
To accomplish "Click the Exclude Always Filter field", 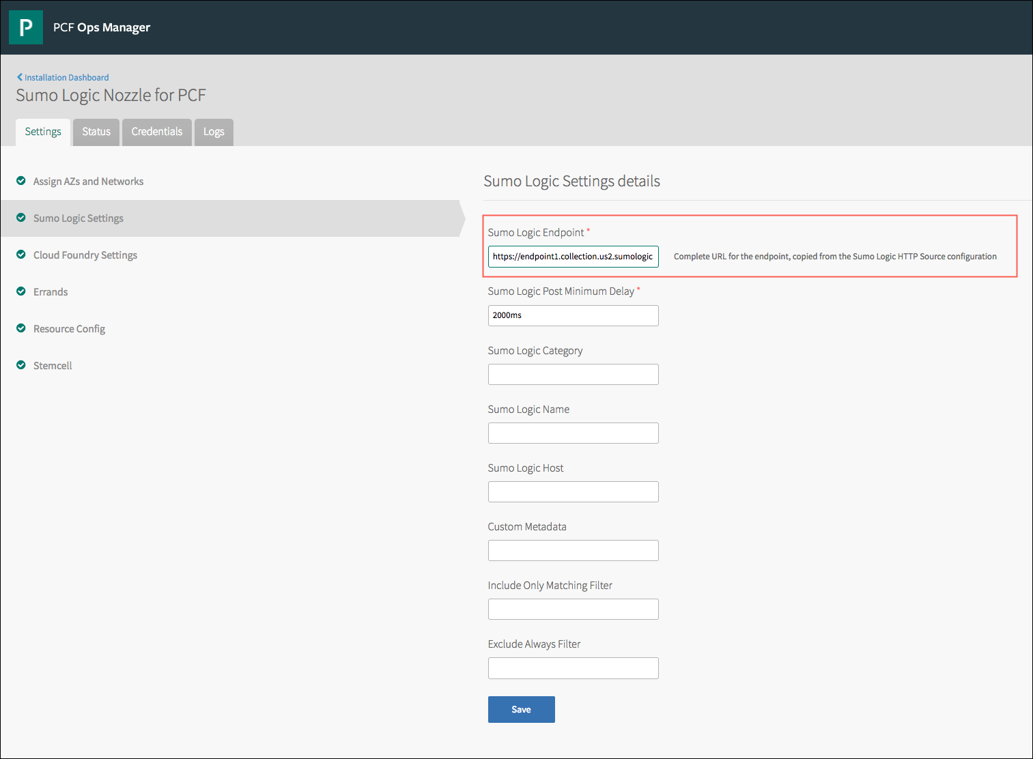I will point(572,668).
